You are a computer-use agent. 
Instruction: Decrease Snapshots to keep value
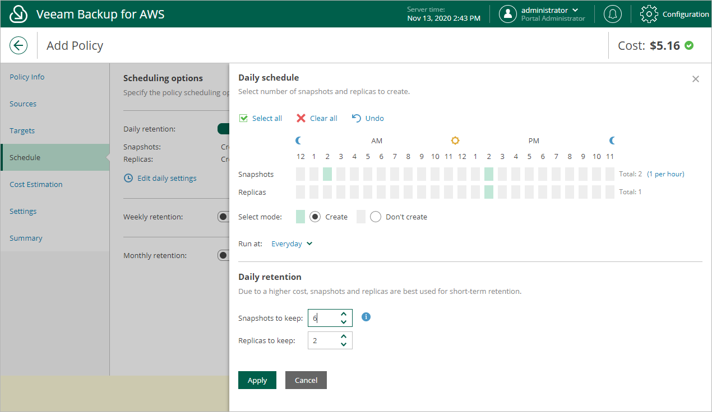click(344, 322)
